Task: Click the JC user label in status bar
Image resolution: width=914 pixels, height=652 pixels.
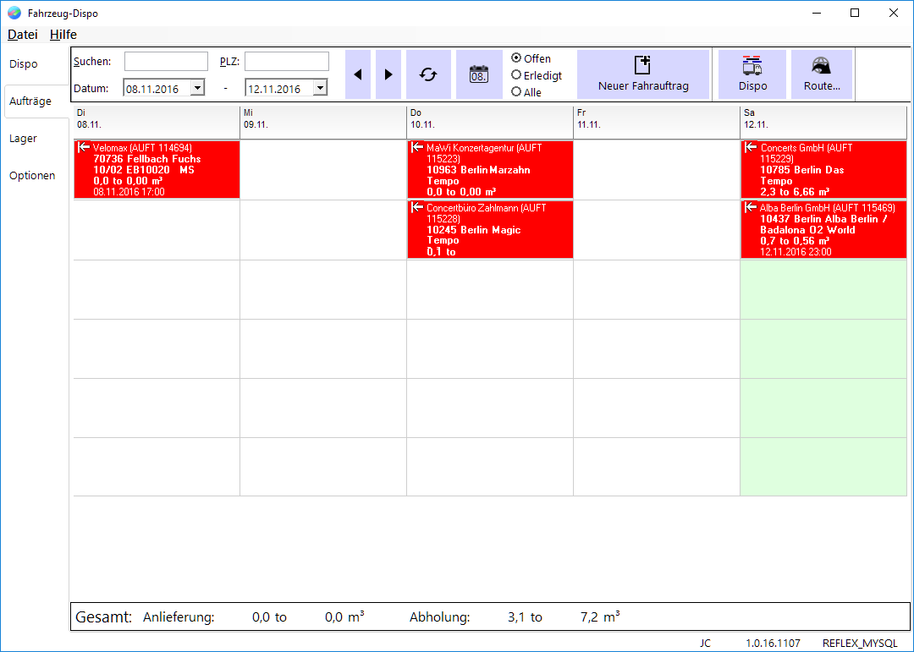Action: tap(705, 644)
